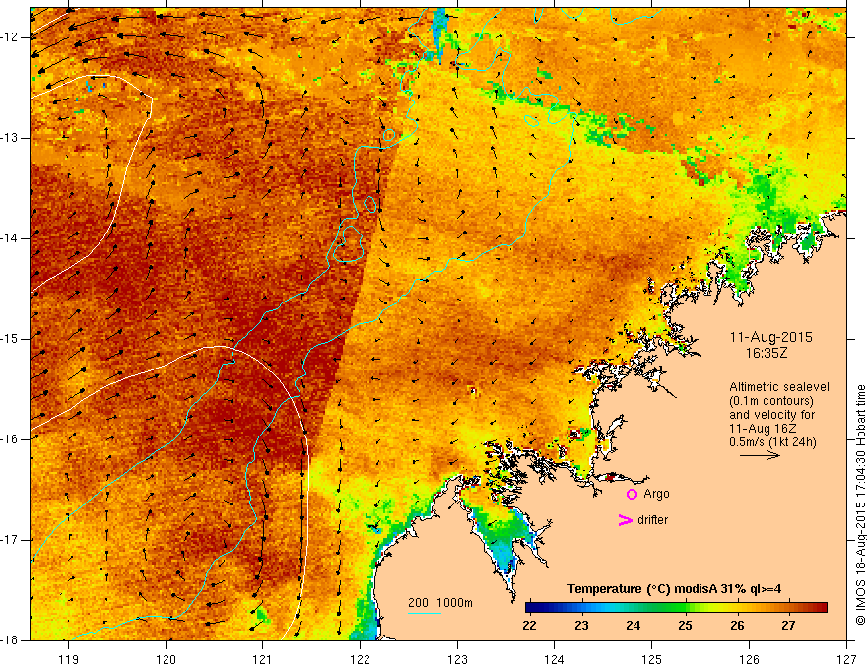This screenshot has height=670, width=867.
Task: Click latitude axis label -17
Action: 10,540
